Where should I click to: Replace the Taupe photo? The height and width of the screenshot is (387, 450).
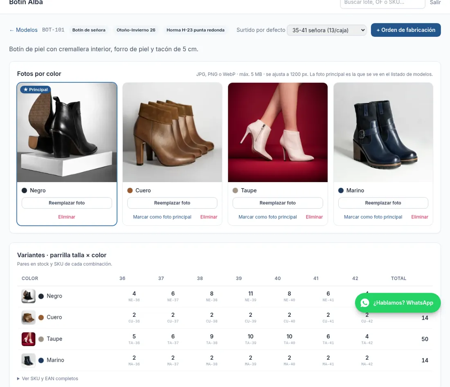(x=278, y=203)
